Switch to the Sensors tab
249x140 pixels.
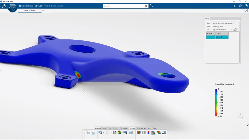pyautogui.click(x=115, y=128)
